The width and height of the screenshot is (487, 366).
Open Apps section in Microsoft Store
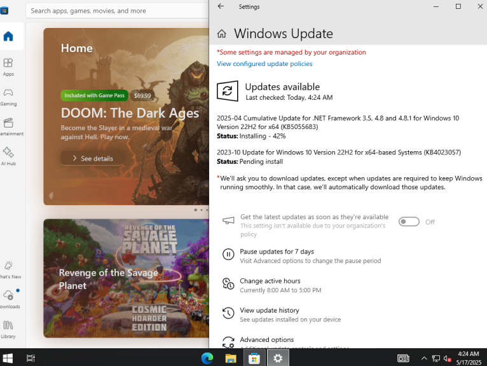coord(8,67)
